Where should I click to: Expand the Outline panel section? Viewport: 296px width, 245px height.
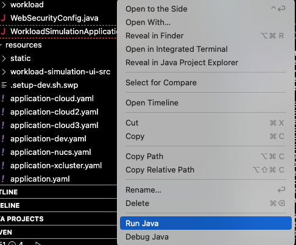coord(58,192)
